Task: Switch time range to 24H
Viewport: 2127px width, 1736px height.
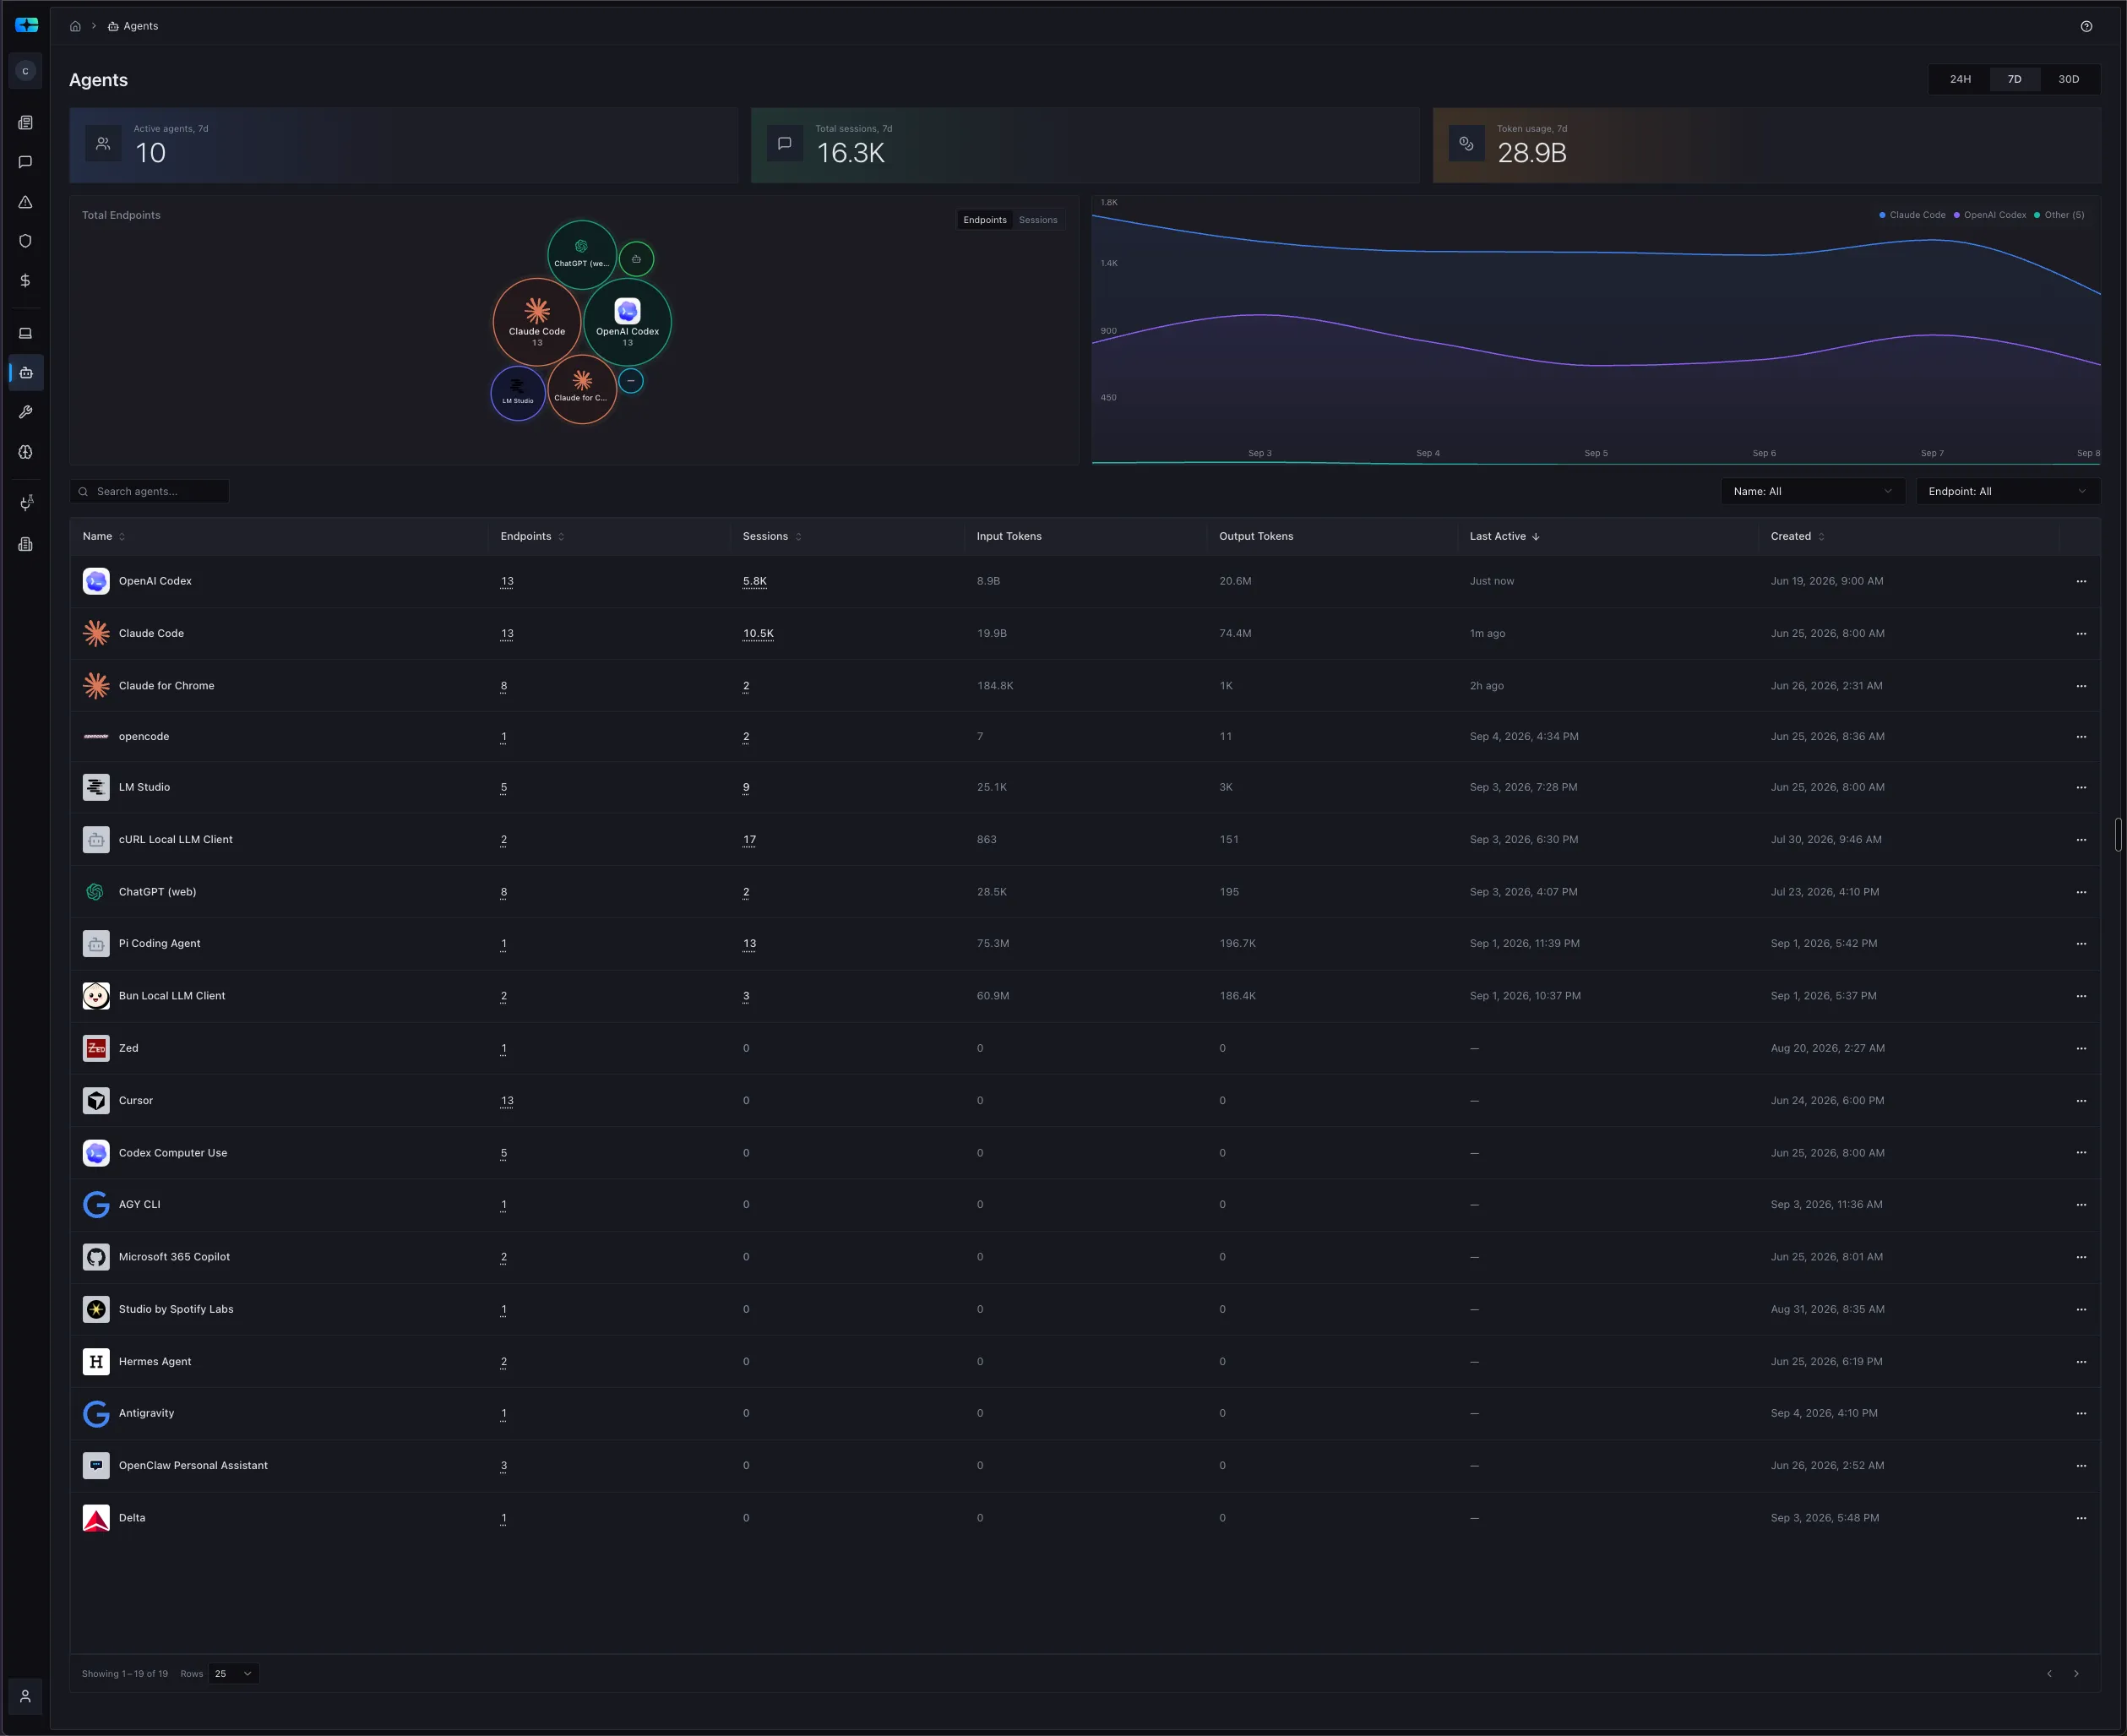Action: 1960,79
